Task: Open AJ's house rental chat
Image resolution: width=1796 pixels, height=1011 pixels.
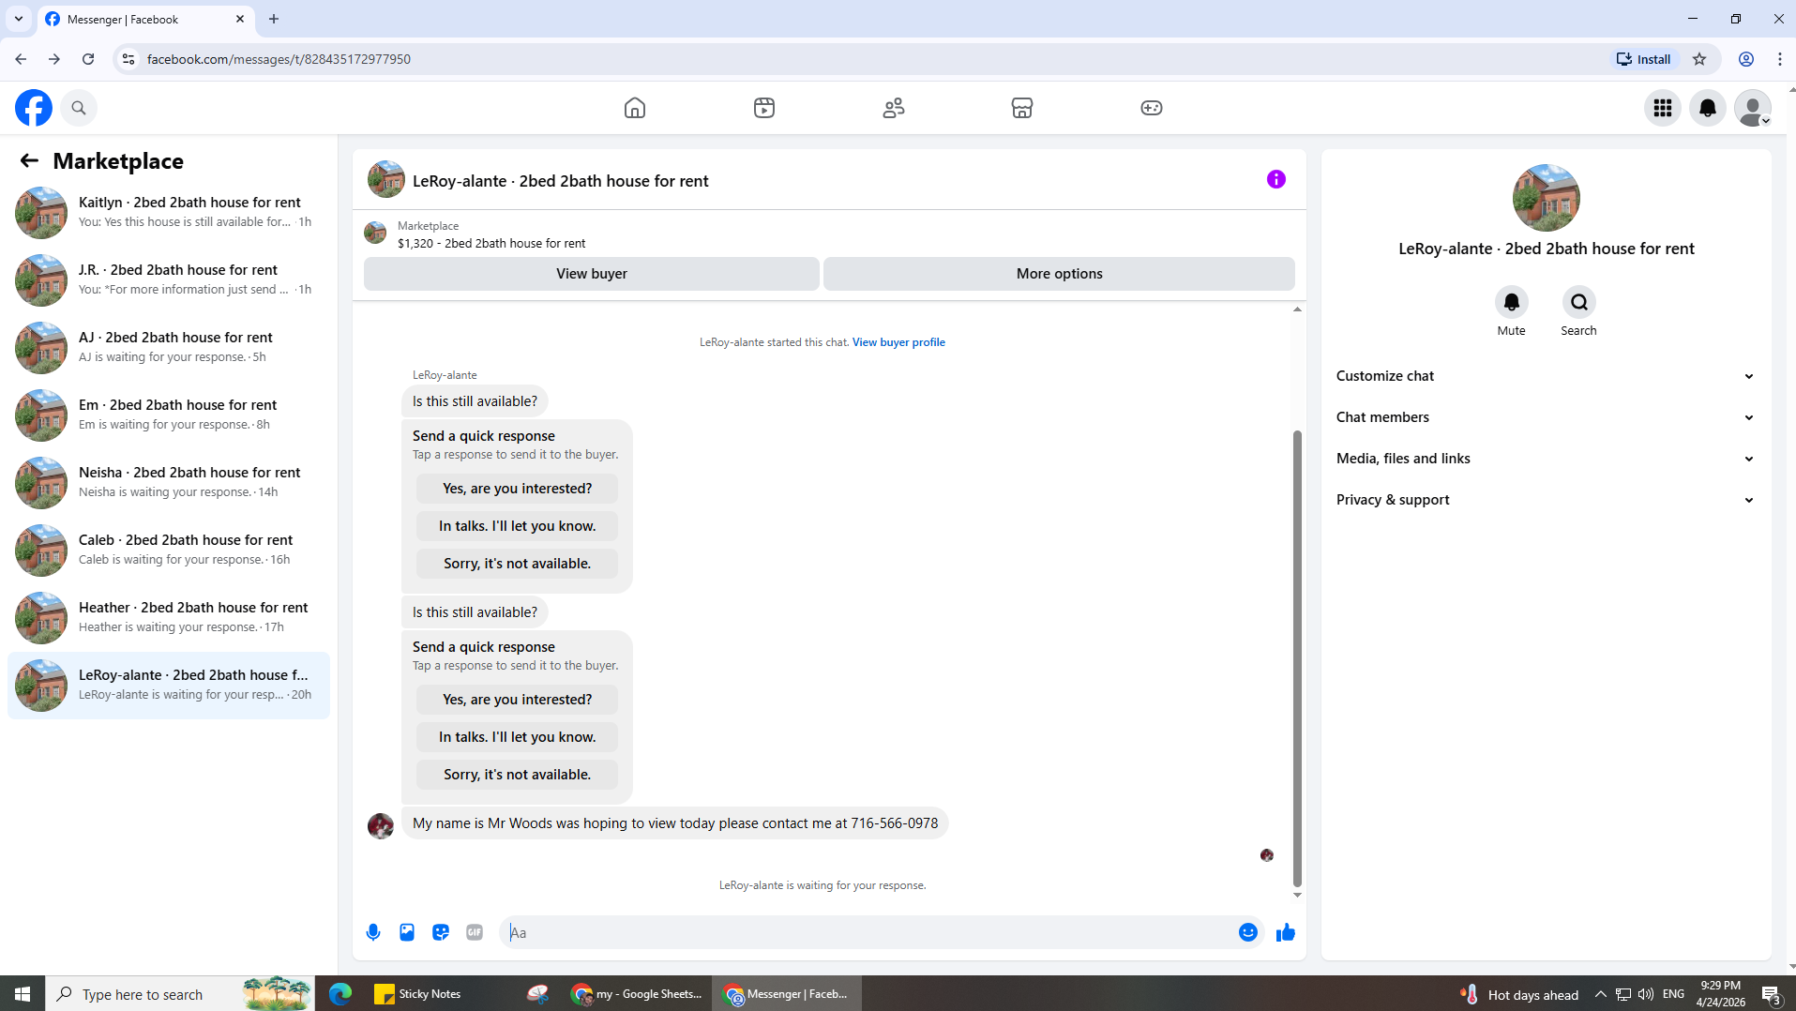Action: pos(169,347)
